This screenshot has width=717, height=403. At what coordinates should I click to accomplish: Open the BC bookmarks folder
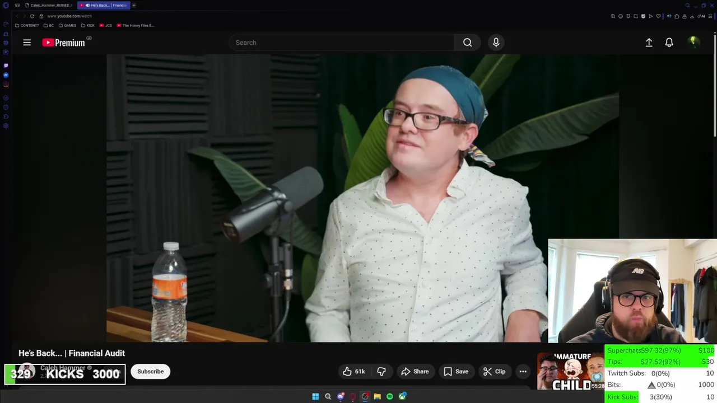point(49,25)
